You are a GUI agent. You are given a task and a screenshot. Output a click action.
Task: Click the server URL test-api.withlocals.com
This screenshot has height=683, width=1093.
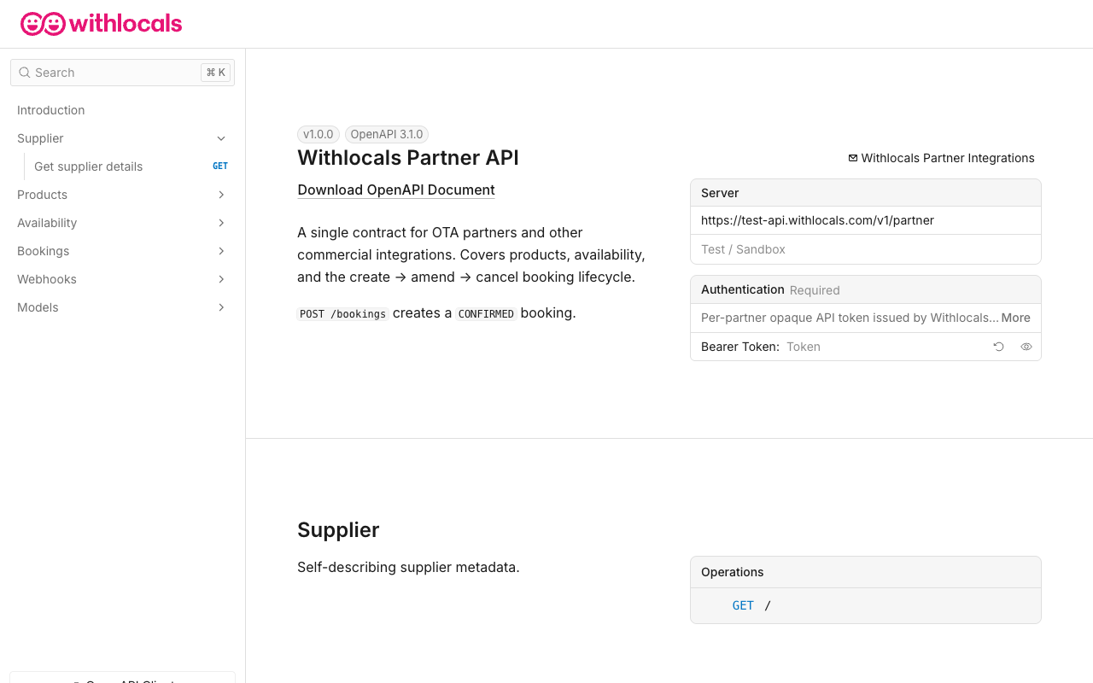817,220
